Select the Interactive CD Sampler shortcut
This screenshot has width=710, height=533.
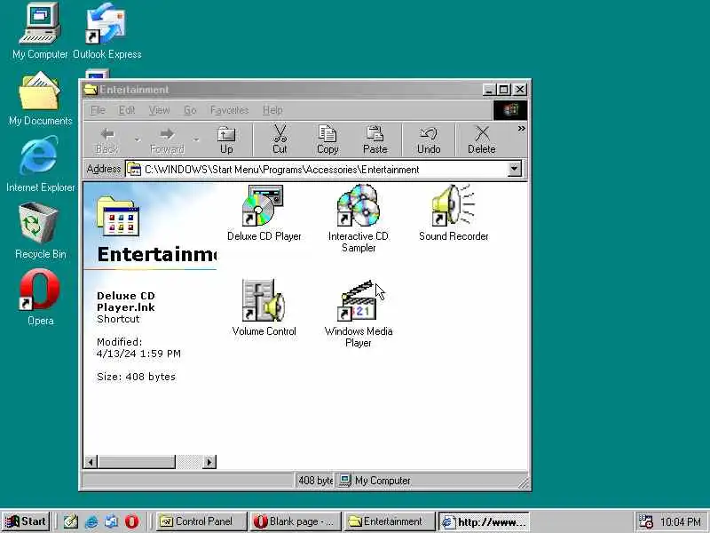click(359, 218)
